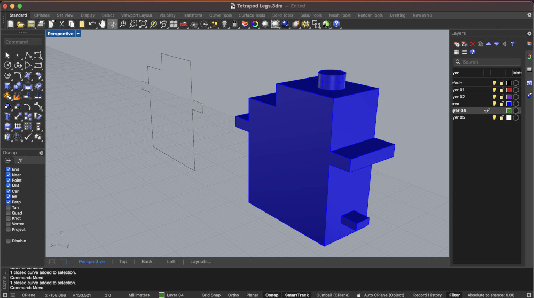
Task: Open the Layouts... viewport menu
Action: [x=201, y=262]
